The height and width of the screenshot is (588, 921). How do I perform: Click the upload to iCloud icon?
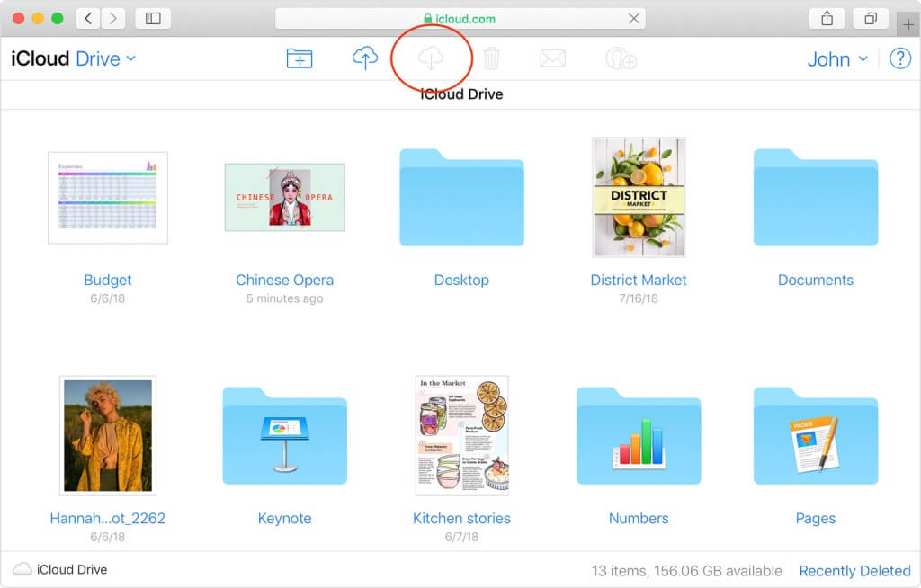coord(365,58)
